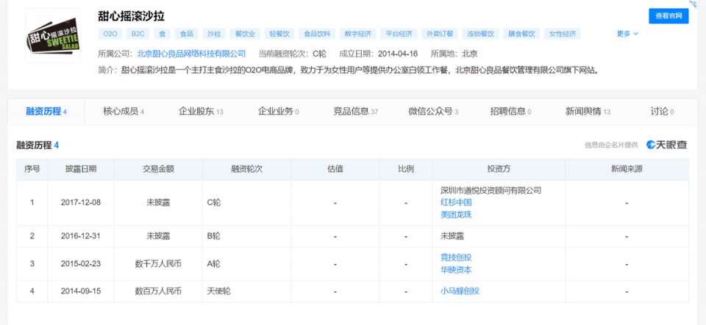
Task: Select the 微信公众号 tab
Action: [x=433, y=112]
